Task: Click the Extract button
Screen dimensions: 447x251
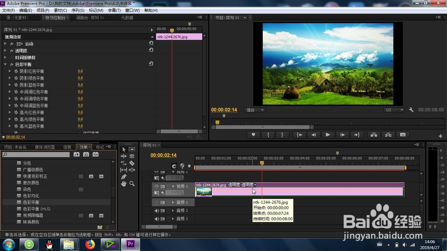Action: (388, 135)
